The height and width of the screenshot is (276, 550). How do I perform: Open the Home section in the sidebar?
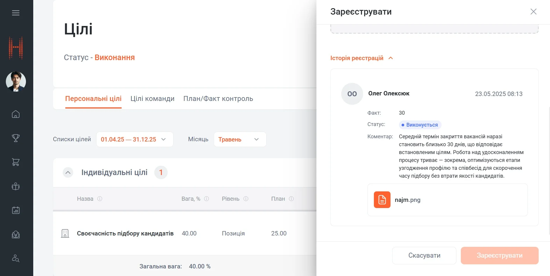coord(16,114)
